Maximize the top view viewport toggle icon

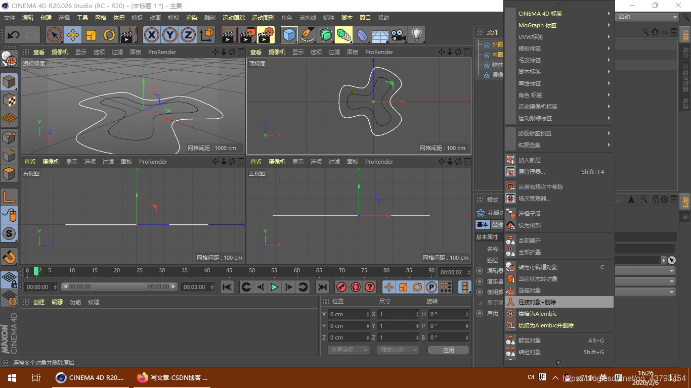coord(466,52)
